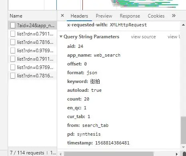The height and width of the screenshot is (156, 186).
Task: Switch to the Headers tab
Action: coord(79,16)
